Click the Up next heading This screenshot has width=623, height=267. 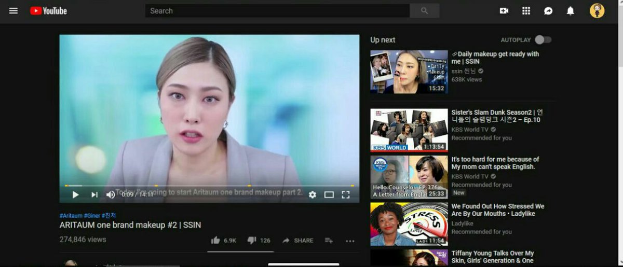point(383,40)
